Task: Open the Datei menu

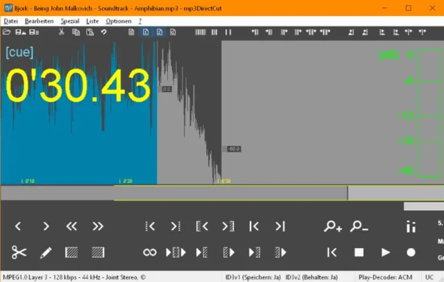Action: [x=10, y=21]
